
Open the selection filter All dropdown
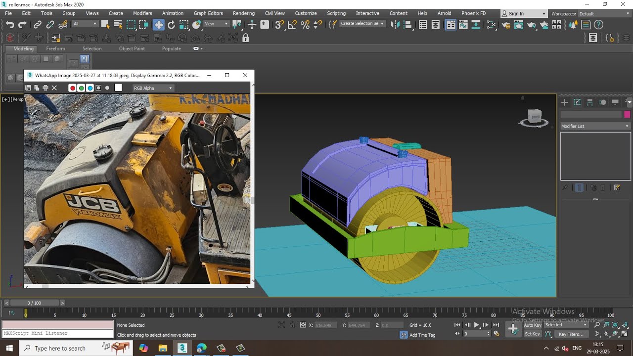(x=85, y=24)
